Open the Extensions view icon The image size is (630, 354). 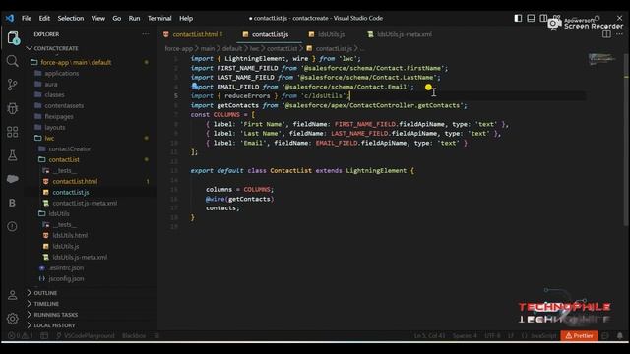click(13, 132)
